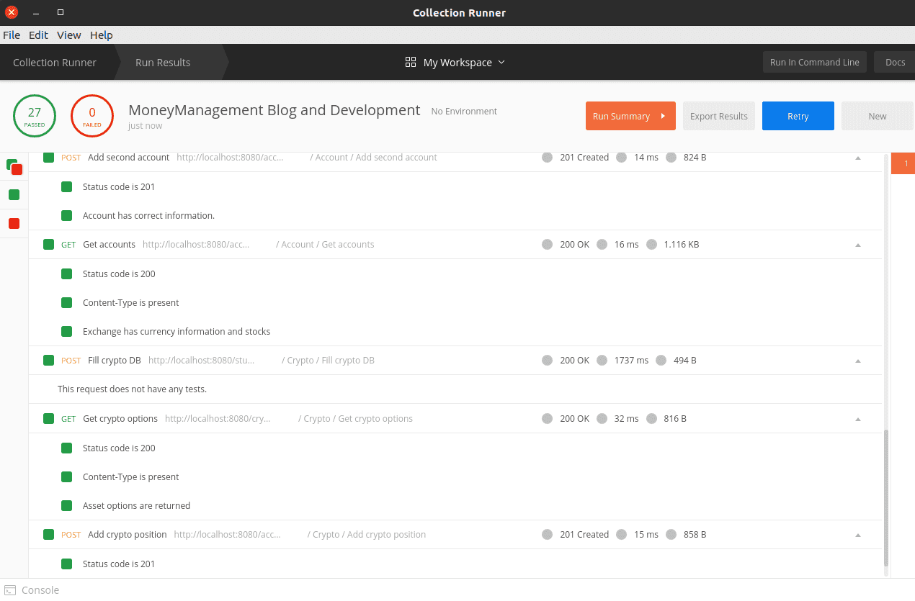The image size is (915, 601).
Task: Show all results filter in left sidebar
Action: 14,166
